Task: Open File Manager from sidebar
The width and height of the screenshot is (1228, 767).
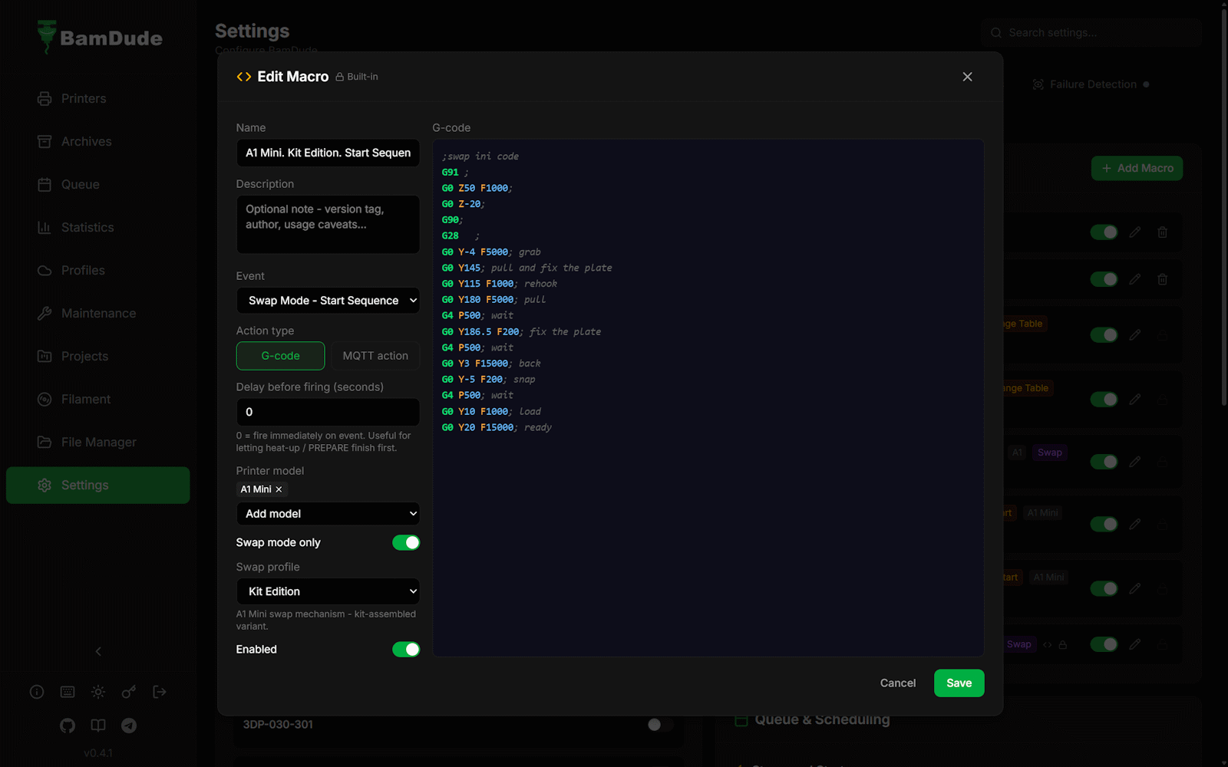Action: click(98, 442)
